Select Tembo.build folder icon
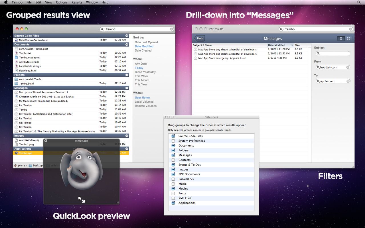The height and width of the screenshot is (228, 365). point(16,84)
